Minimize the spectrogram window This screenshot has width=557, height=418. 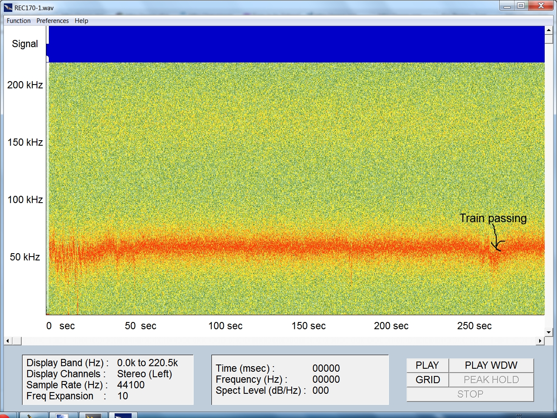click(506, 6)
